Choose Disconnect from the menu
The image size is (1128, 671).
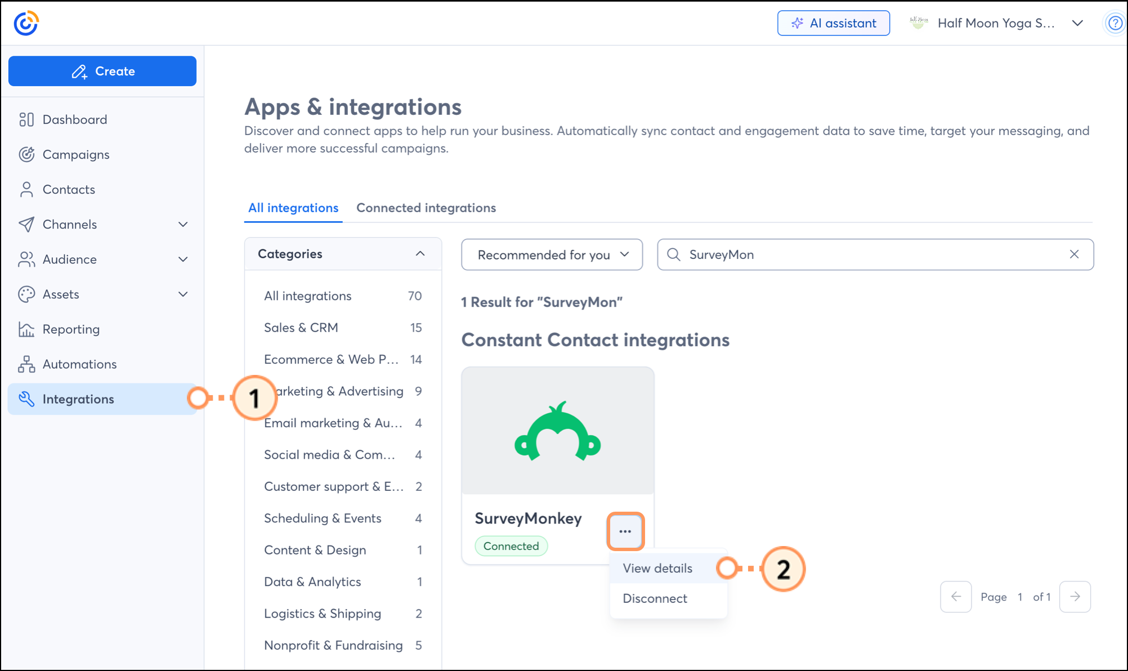pos(655,598)
